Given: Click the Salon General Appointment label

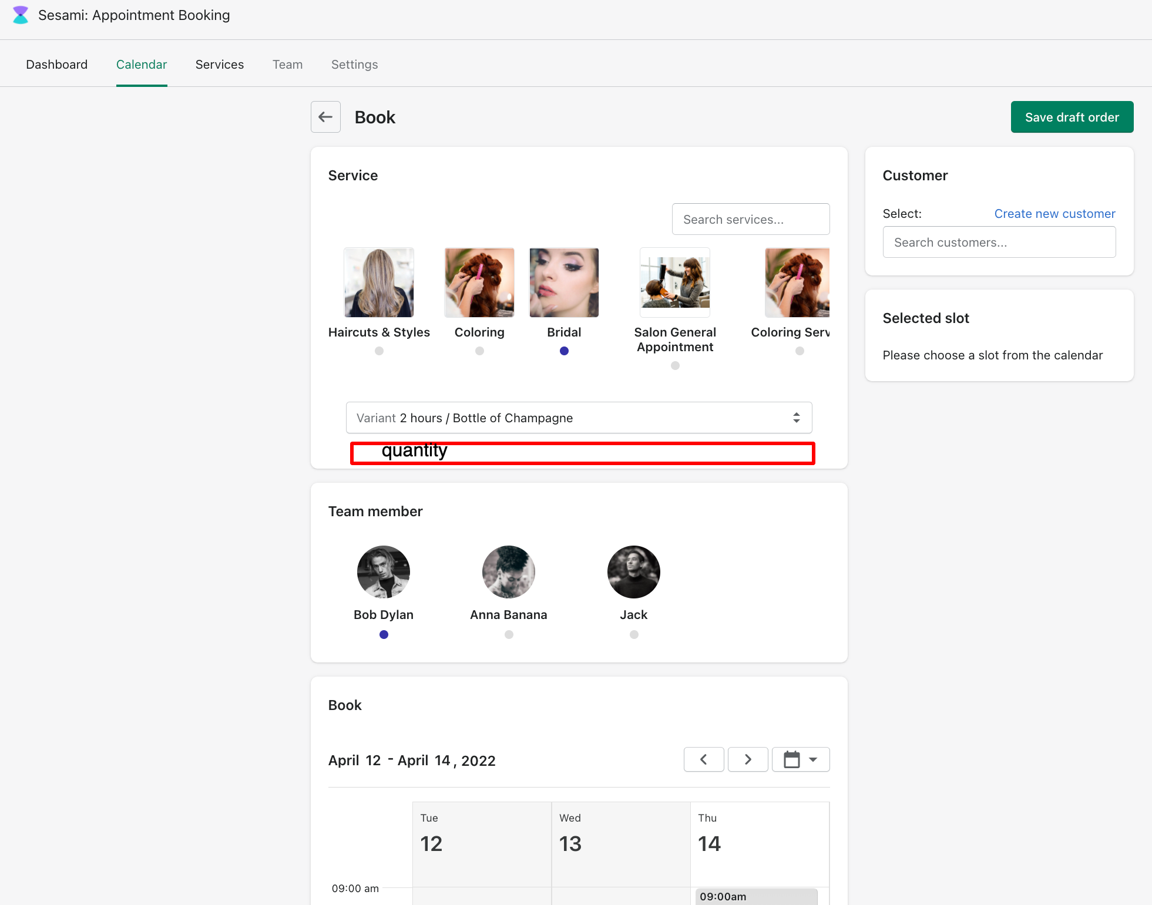Looking at the screenshot, I should point(675,339).
